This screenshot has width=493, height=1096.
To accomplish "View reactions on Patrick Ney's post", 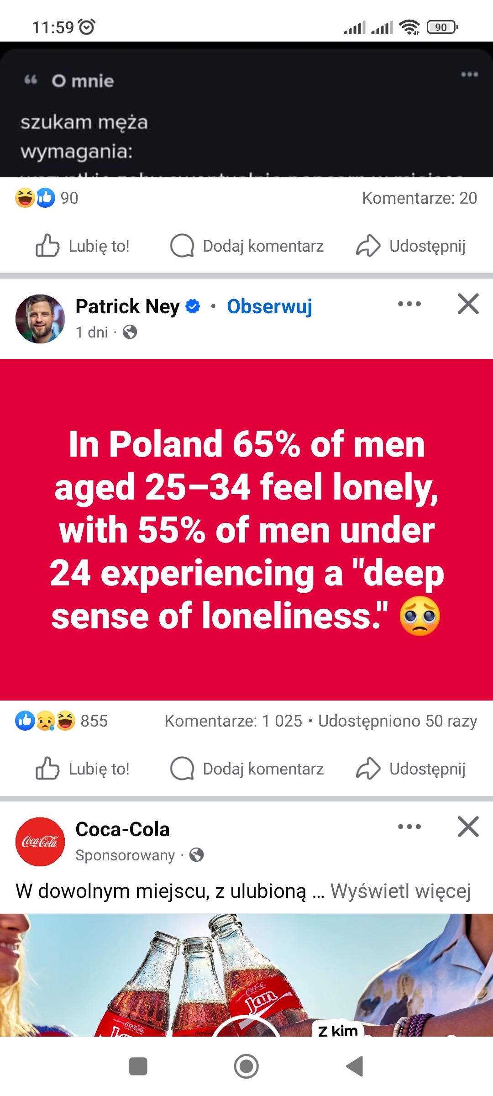I will coord(62,721).
